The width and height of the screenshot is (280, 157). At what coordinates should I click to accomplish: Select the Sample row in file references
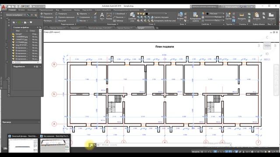tap(25, 34)
